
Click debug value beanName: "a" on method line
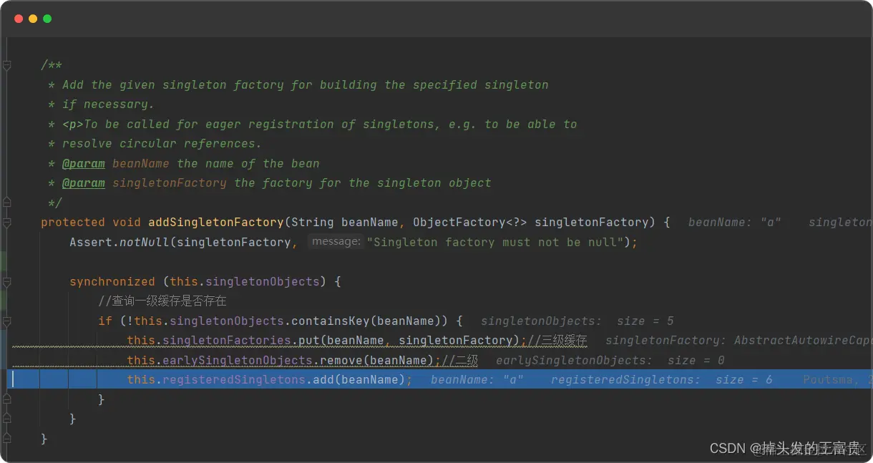click(735, 223)
